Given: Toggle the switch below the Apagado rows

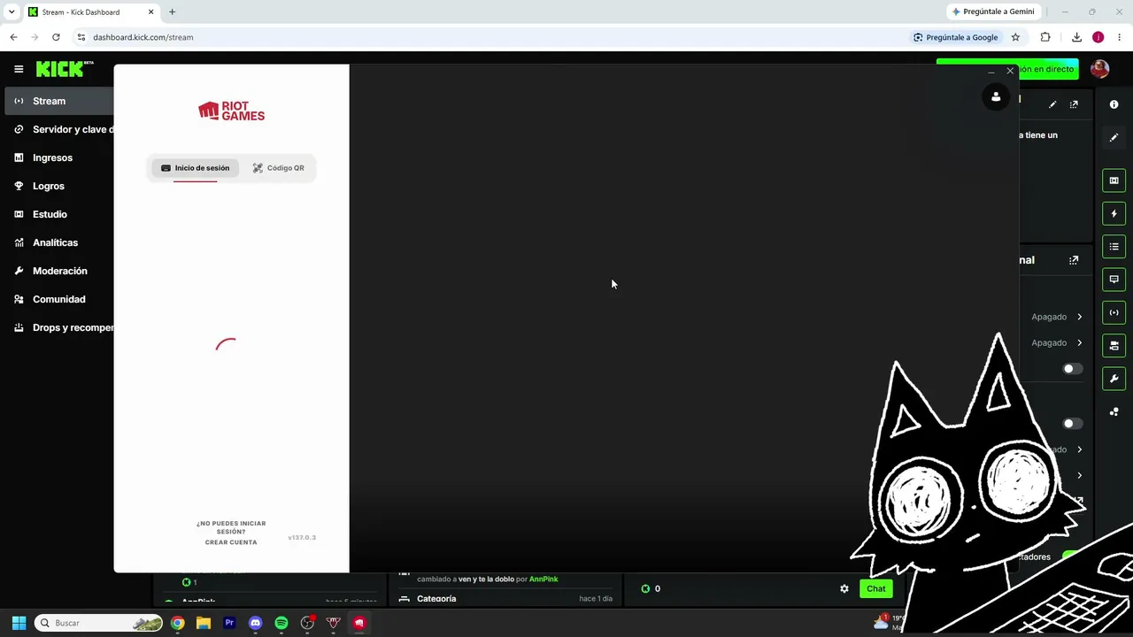Looking at the screenshot, I should click(x=1072, y=369).
